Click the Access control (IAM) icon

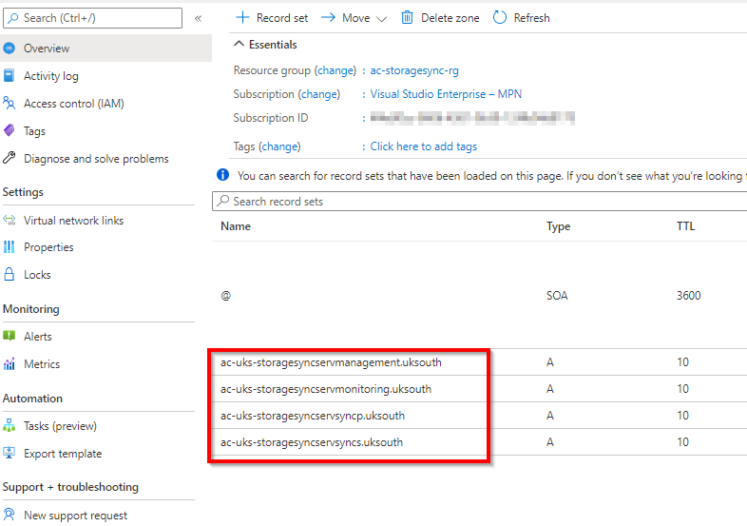[x=10, y=104]
